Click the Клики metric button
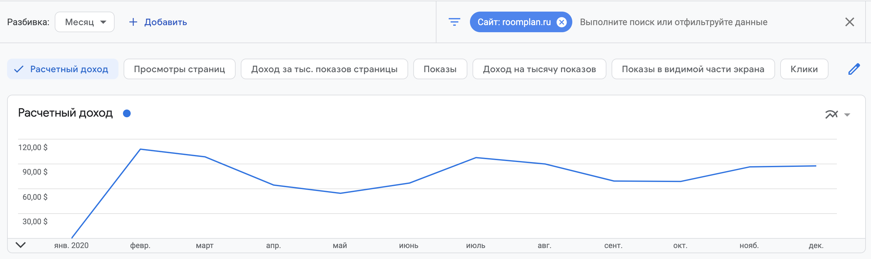This screenshot has width=871, height=259. point(804,69)
